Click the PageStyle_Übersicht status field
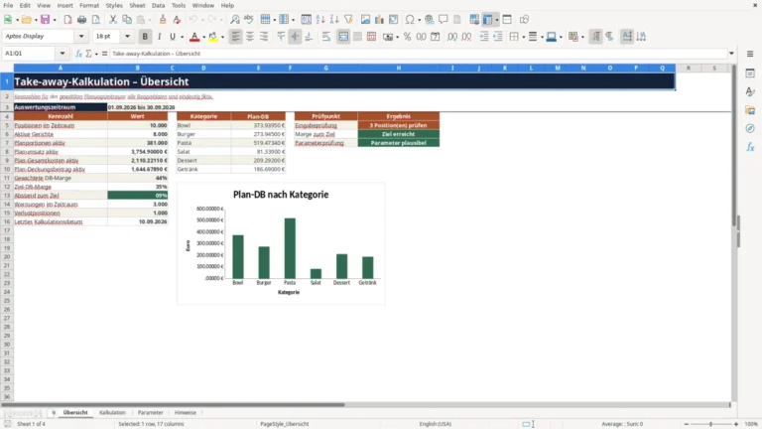The width and height of the screenshot is (762, 429). click(x=285, y=424)
